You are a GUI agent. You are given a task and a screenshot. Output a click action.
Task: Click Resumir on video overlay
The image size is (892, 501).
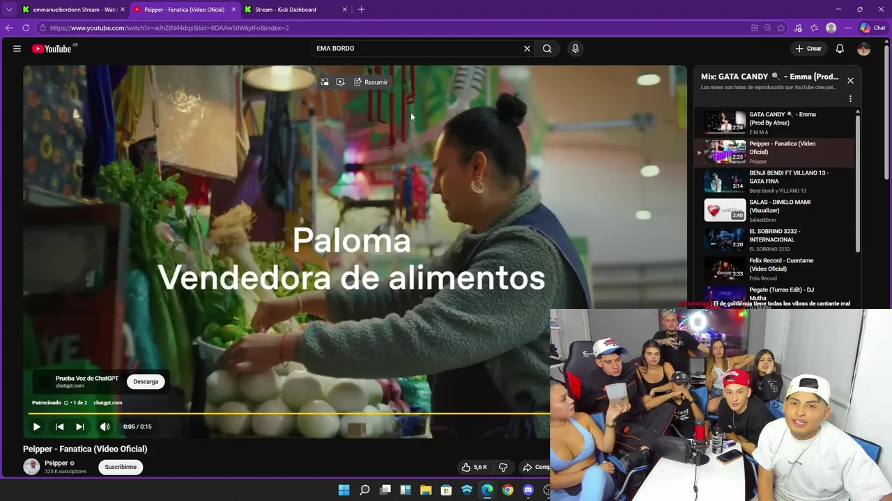pos(371,82)
